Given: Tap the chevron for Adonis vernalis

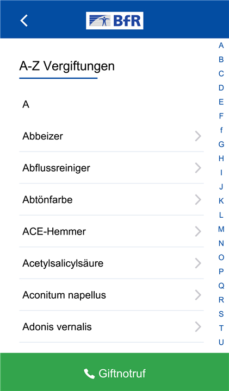Looking at the screenshot, I should point(198,327).
